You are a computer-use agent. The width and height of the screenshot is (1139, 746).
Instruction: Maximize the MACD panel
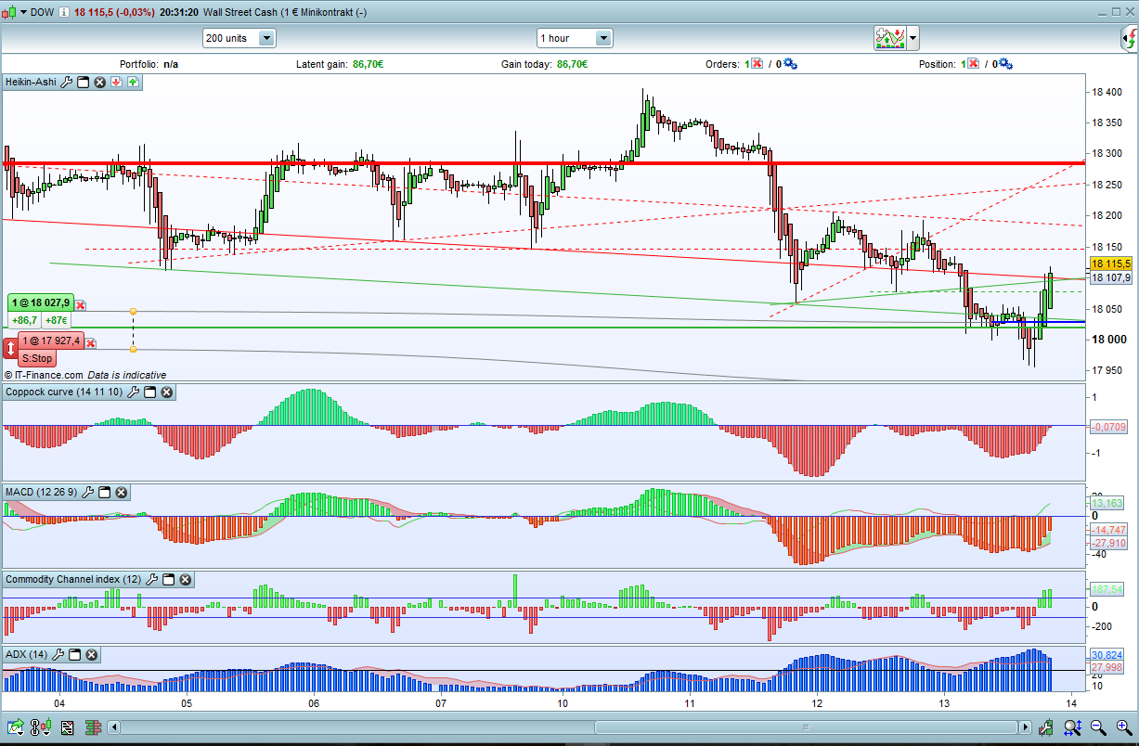point(104,492)
